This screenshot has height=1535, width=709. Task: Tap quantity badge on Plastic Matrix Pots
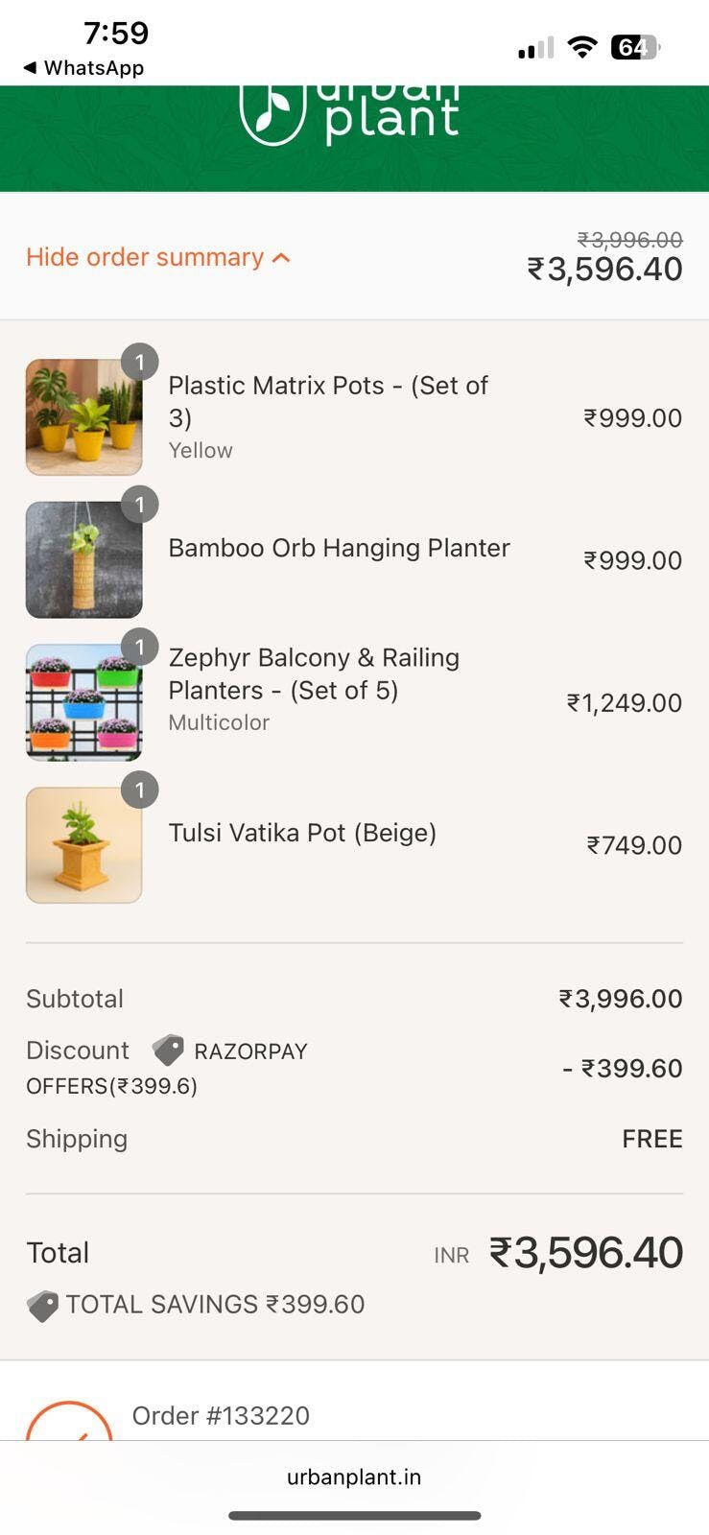tap(140, 363)
